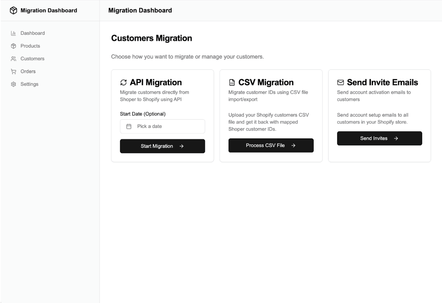Click the Migration Dashboard title in sidebar header

click(x=49, y=11)
